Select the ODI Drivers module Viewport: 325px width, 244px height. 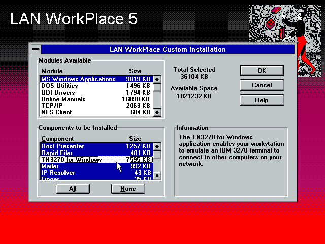pos(96,93)
